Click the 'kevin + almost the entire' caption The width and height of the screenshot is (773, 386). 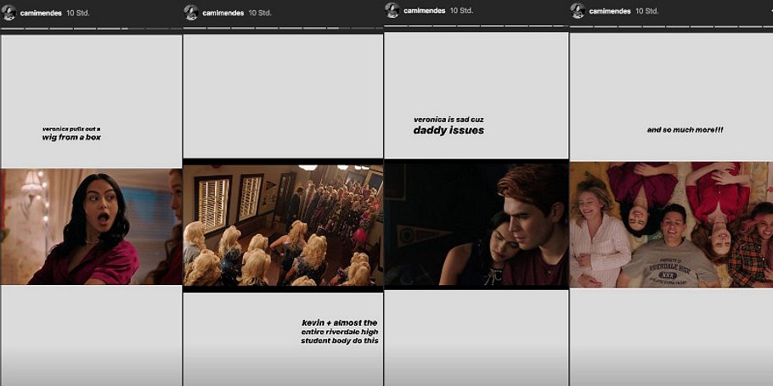339,332
